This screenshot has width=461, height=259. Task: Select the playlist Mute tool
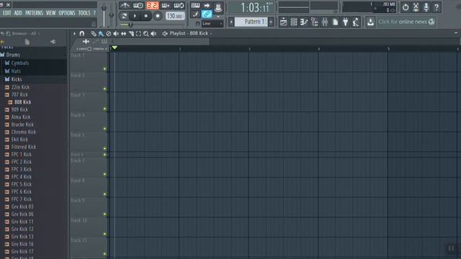click(x=116, y=34)
